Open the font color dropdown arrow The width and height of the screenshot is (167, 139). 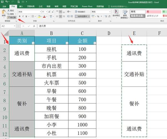click(x=47, y=16)
